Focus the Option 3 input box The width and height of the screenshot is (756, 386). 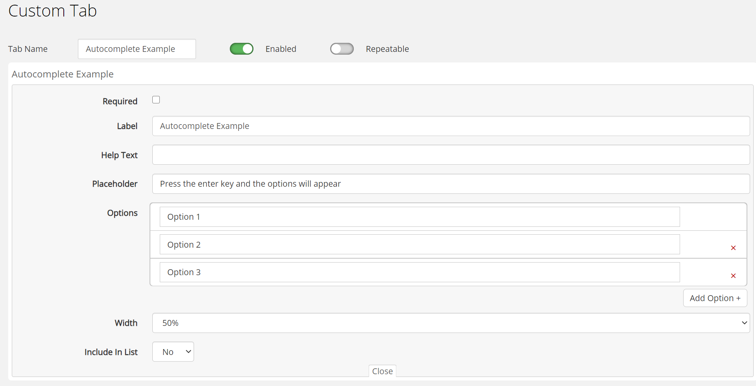pyautogui.click(x=420, y=272)
